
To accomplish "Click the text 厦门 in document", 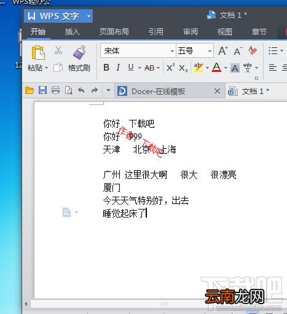I will pos(112,187).
